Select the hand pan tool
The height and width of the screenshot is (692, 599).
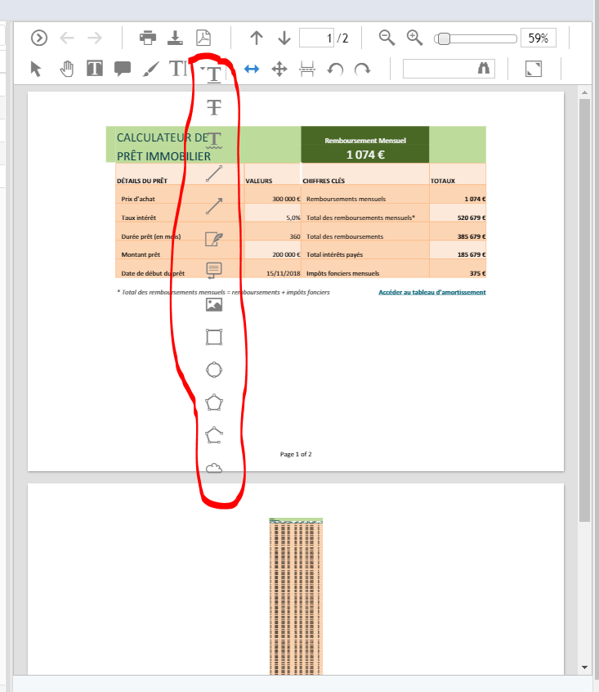click(66, 69)
